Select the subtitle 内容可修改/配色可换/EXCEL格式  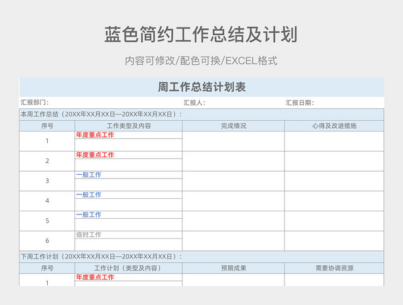(x=201, y=61)
